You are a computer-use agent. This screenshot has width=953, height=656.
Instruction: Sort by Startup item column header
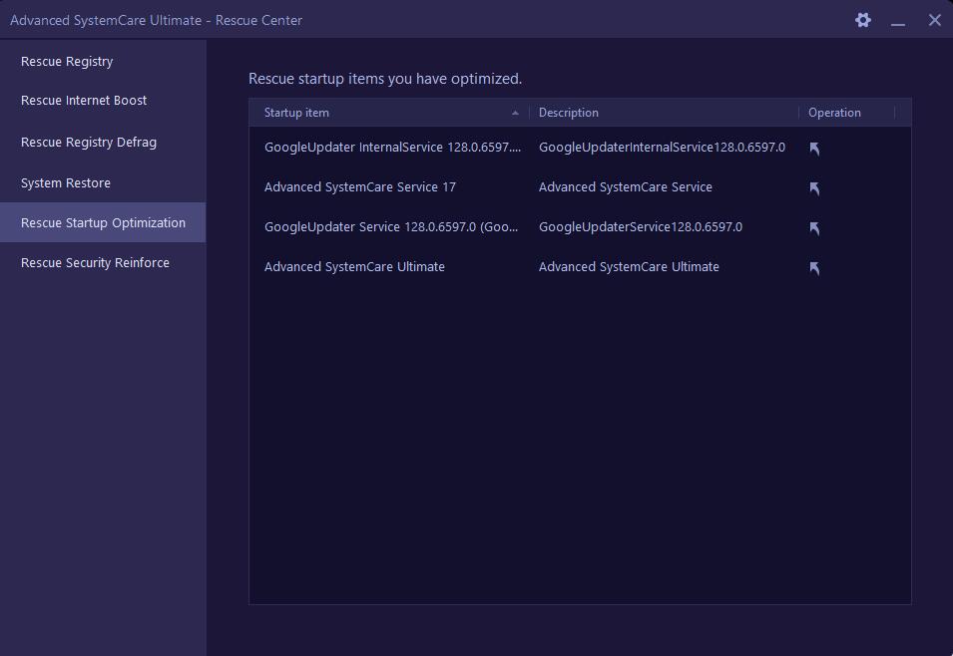pyautogui.click(x=389, y=113)
